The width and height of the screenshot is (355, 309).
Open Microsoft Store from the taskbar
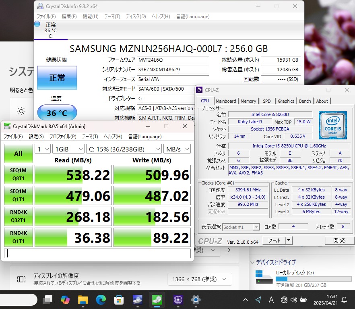(x=119, y=300)
